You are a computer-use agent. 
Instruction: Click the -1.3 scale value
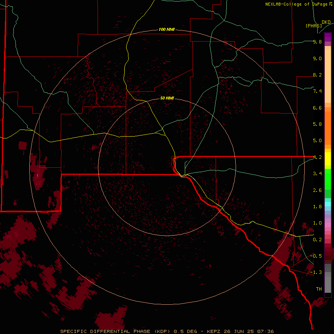point(316,272)
